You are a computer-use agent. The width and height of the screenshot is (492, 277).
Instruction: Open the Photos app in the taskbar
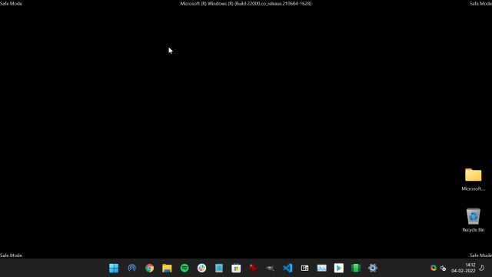321,268
